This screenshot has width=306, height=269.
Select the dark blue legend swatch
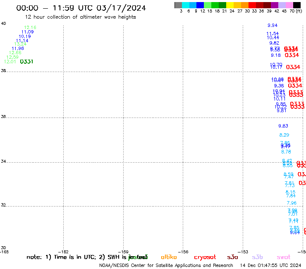200,5
